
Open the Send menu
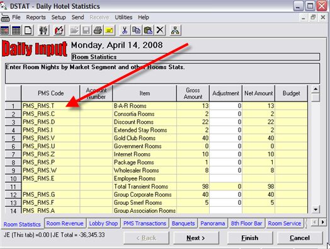click(x=77, y=17)
